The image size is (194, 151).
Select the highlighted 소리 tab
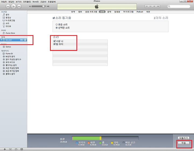(x=102, y=12)
